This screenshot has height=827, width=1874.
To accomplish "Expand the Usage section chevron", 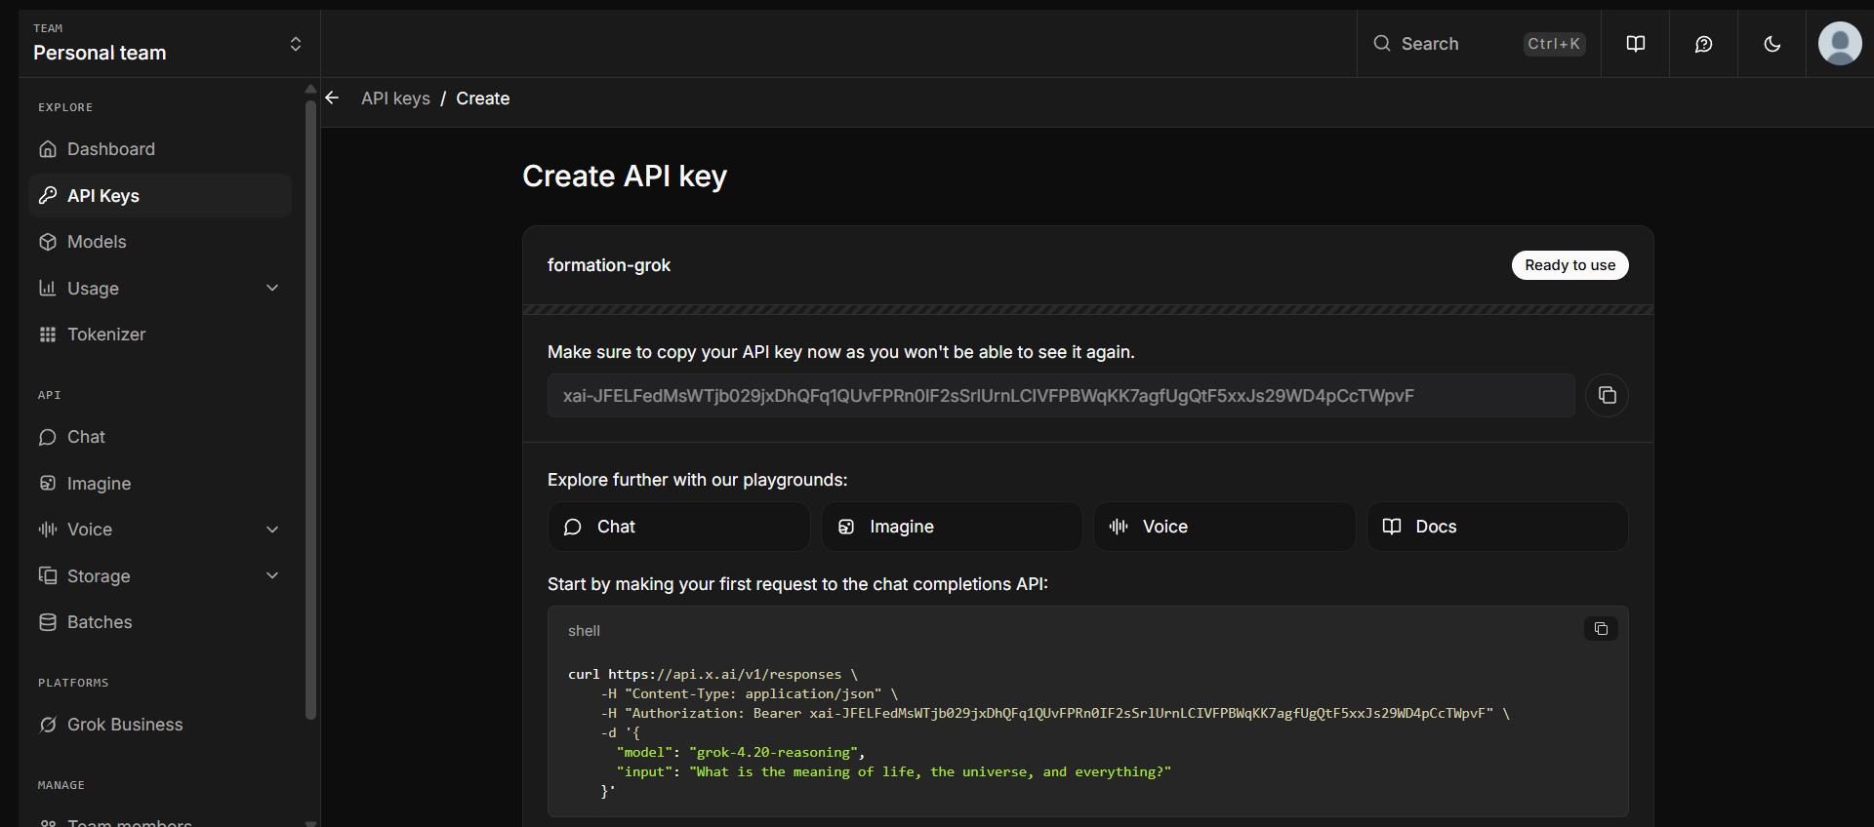I will (x=272, y=288).
